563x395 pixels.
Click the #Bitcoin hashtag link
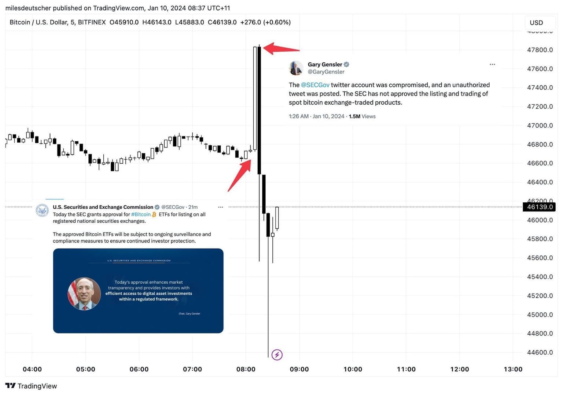click(x=141, y=215)
